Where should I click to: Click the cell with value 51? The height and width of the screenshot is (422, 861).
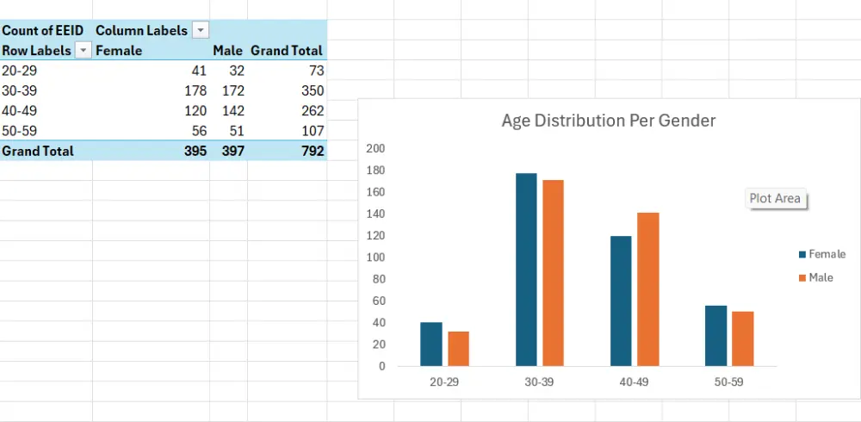tap(228, 131)
